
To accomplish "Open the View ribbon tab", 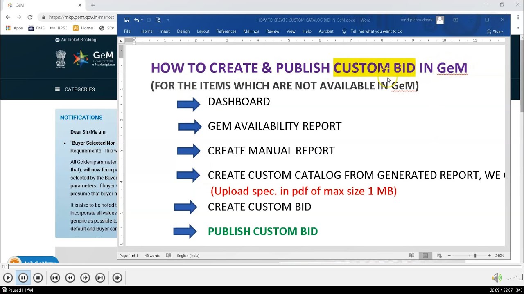I will (291, 31).
